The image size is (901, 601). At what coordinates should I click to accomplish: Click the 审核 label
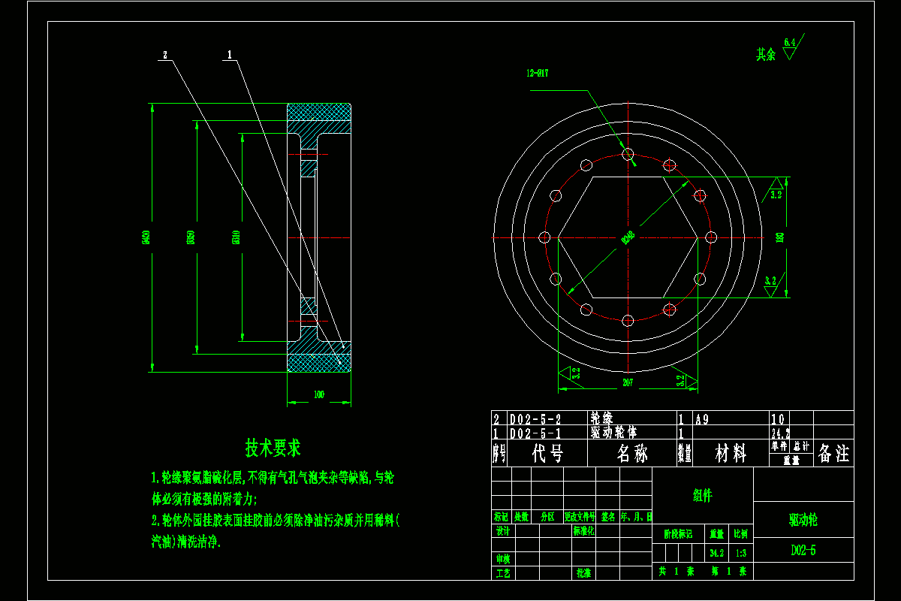point(502,559)
